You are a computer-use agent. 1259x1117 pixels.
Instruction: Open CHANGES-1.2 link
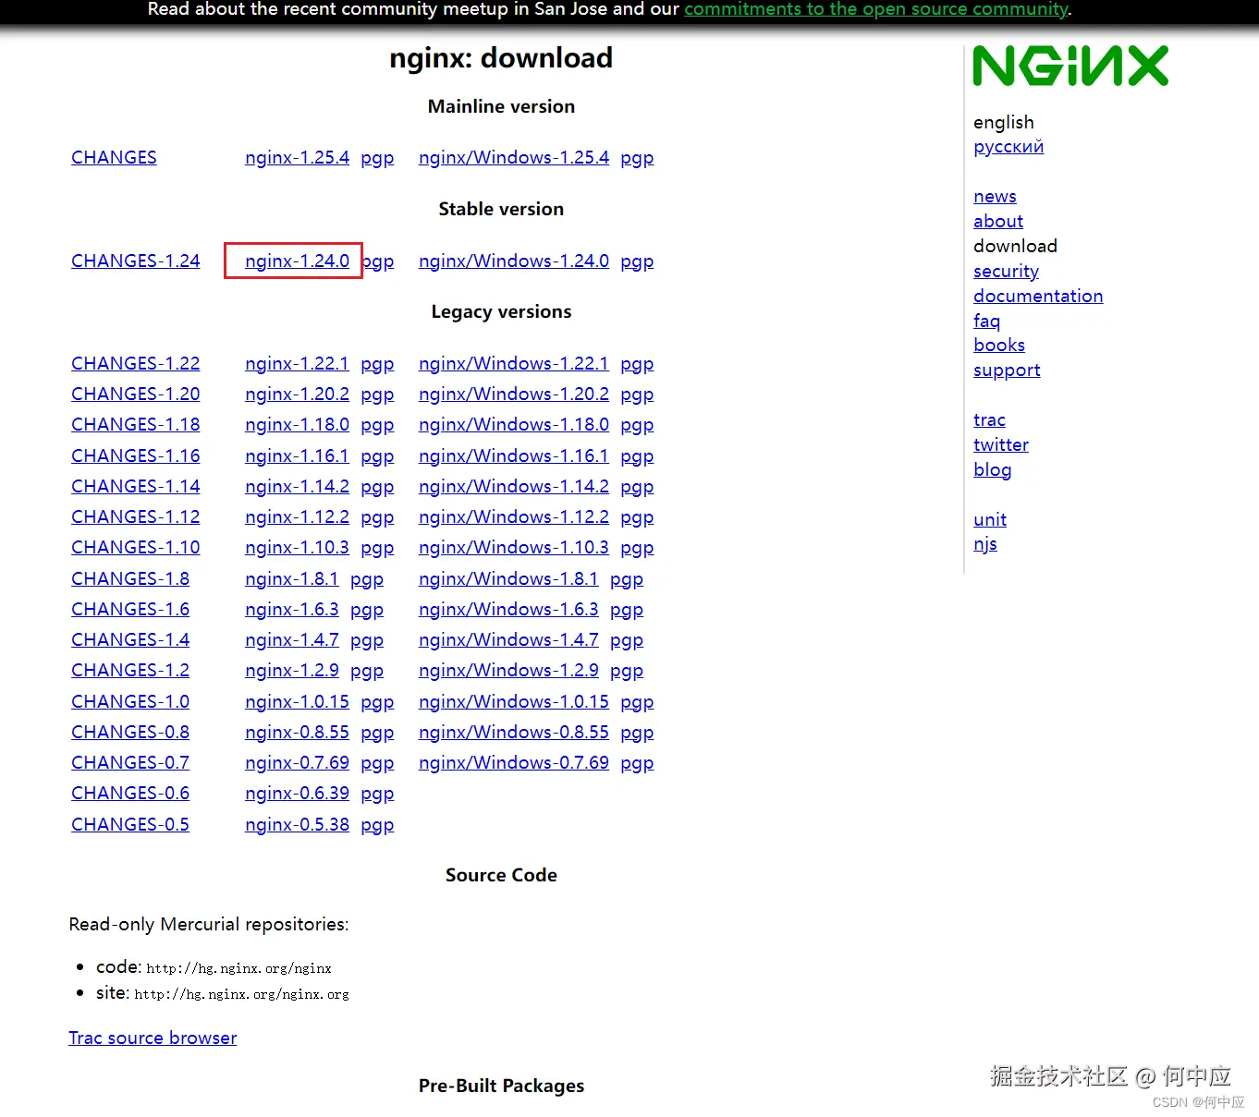point(130,671)
